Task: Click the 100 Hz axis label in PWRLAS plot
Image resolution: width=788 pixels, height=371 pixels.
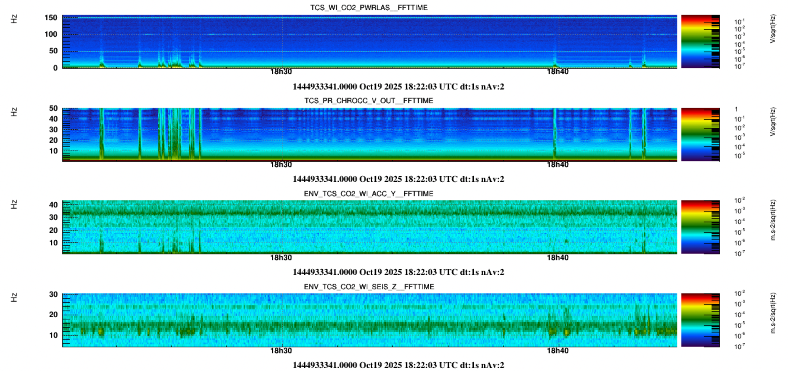Action: [51, 34]
